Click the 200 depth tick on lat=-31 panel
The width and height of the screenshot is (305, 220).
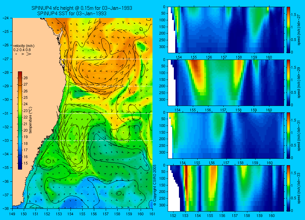coord(162,139)
